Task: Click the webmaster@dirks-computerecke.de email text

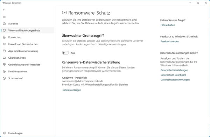Action: [x=83, y=81]
